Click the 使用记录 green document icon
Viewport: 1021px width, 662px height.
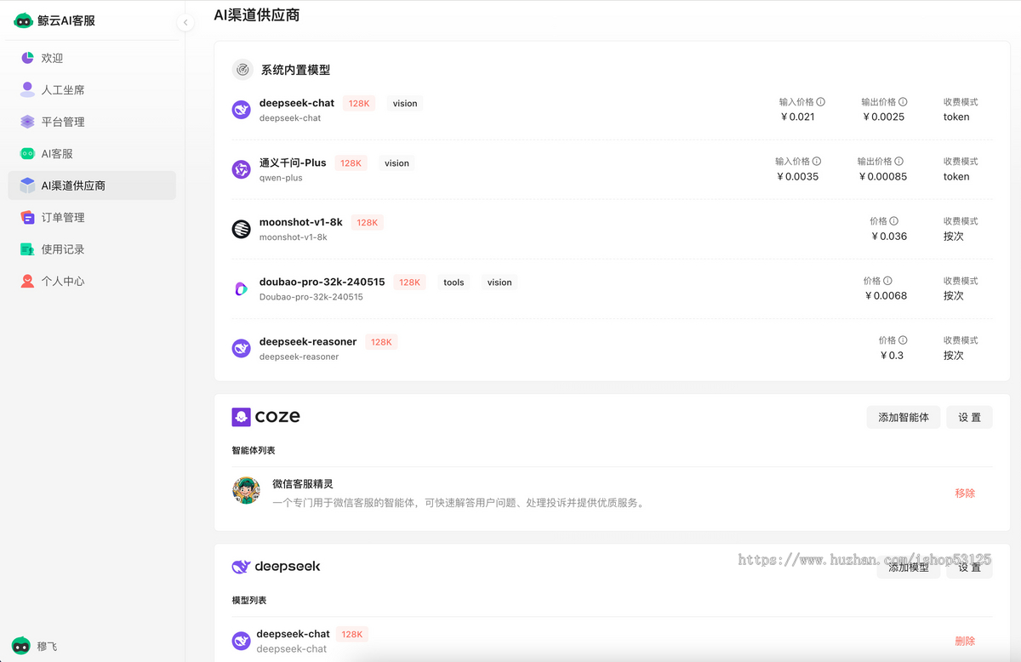pos(27,249)
